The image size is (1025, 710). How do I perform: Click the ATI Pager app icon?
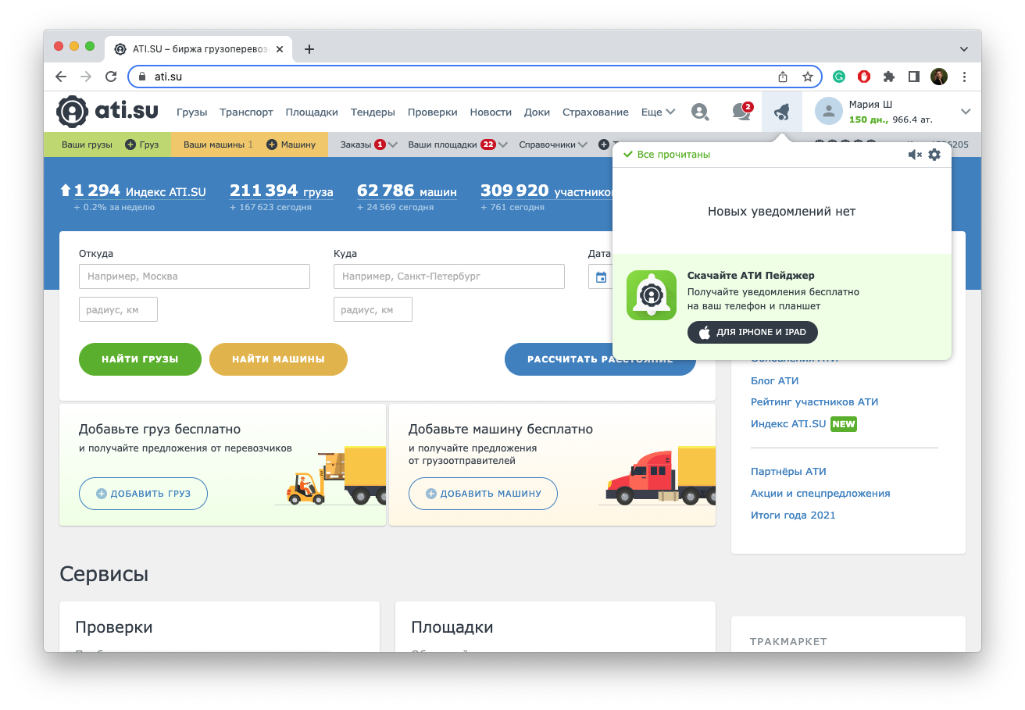pyautogui.click(x=652, y=295)
